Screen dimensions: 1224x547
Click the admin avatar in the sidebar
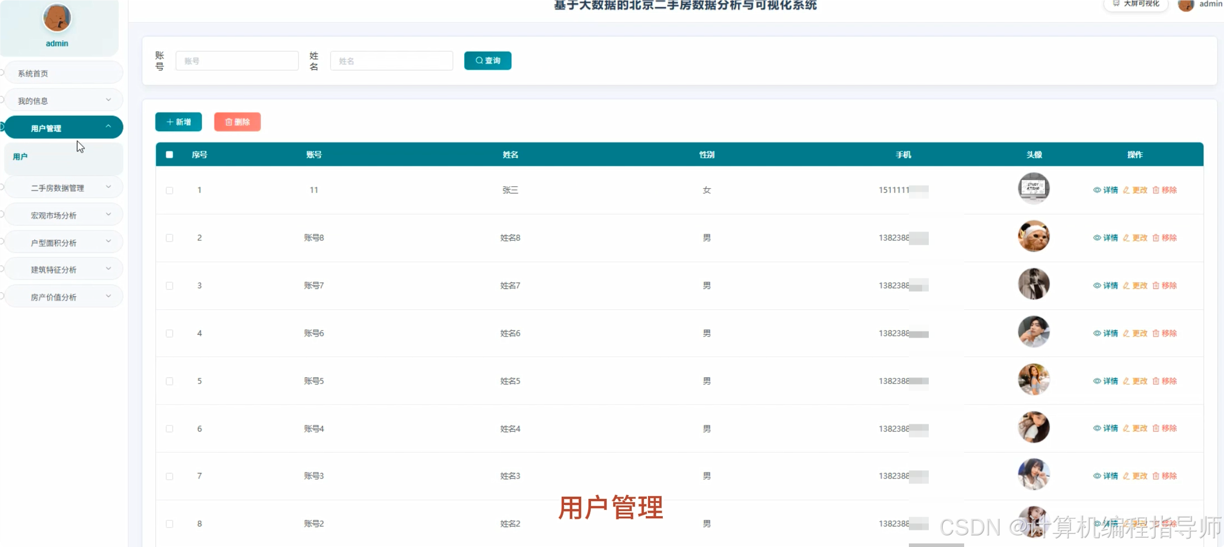pyautogui.click(x=57, y=18)
